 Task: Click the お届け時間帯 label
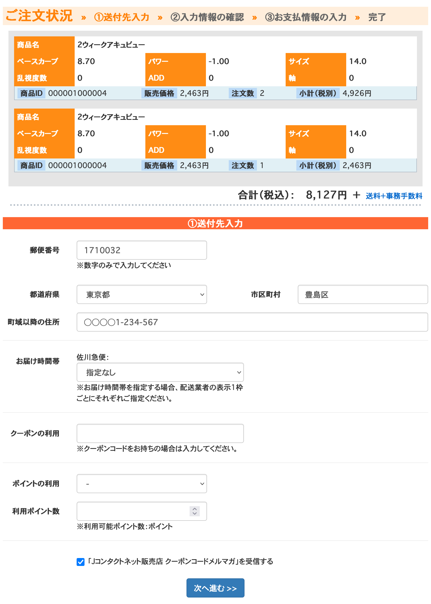(x=38, y=361)
